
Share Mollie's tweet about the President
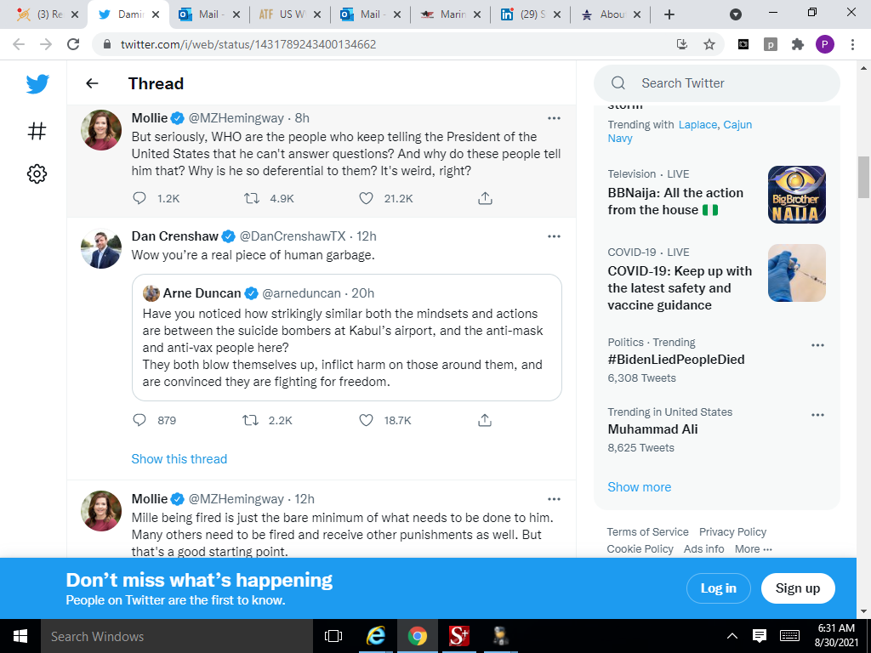(485, 198)
